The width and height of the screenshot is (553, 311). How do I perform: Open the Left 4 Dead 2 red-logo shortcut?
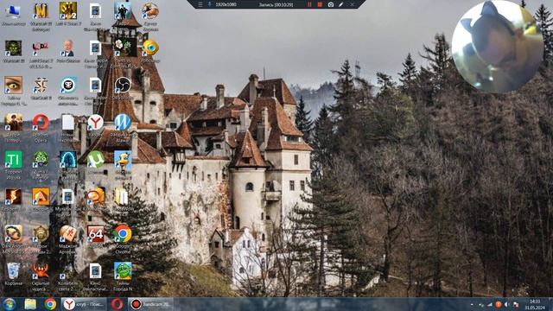pos(41,48)
